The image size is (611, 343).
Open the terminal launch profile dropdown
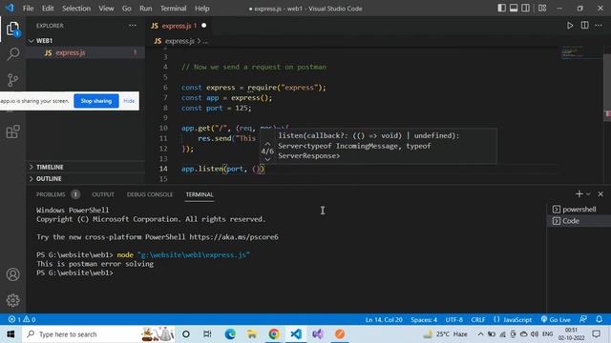pyautogui.click(x=588, y=194)
